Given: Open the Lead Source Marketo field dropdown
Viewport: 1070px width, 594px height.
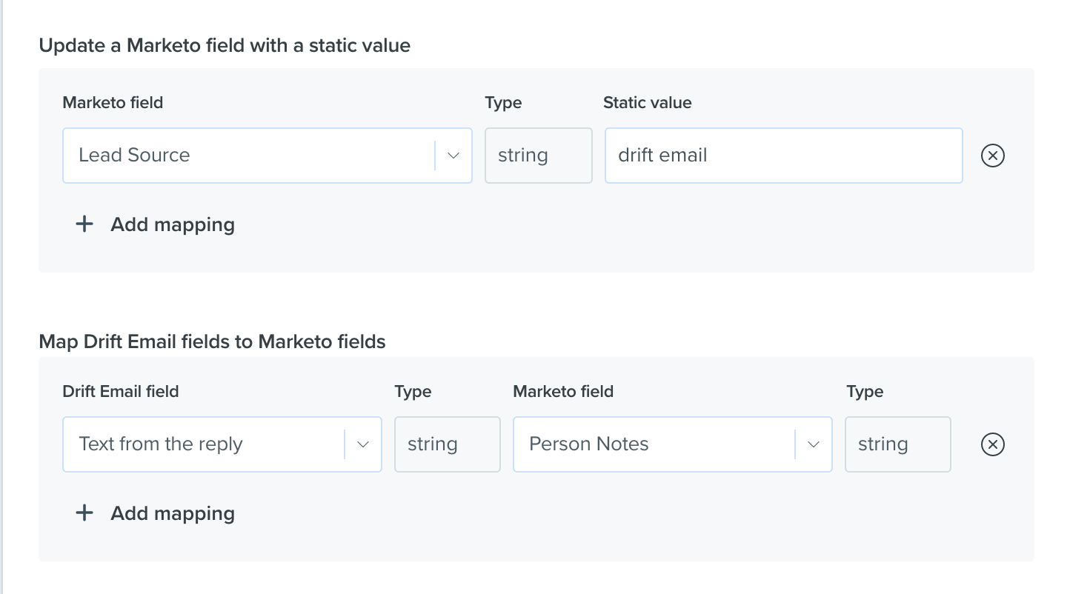Looking at the screenshot, I should 267,156.
